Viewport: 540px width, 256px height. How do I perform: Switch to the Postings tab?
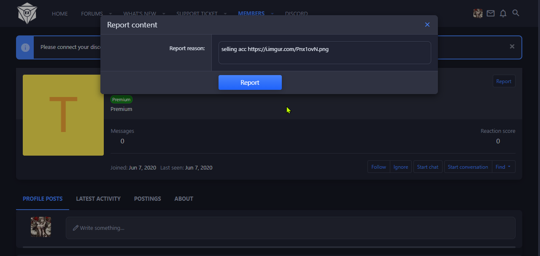147,199
